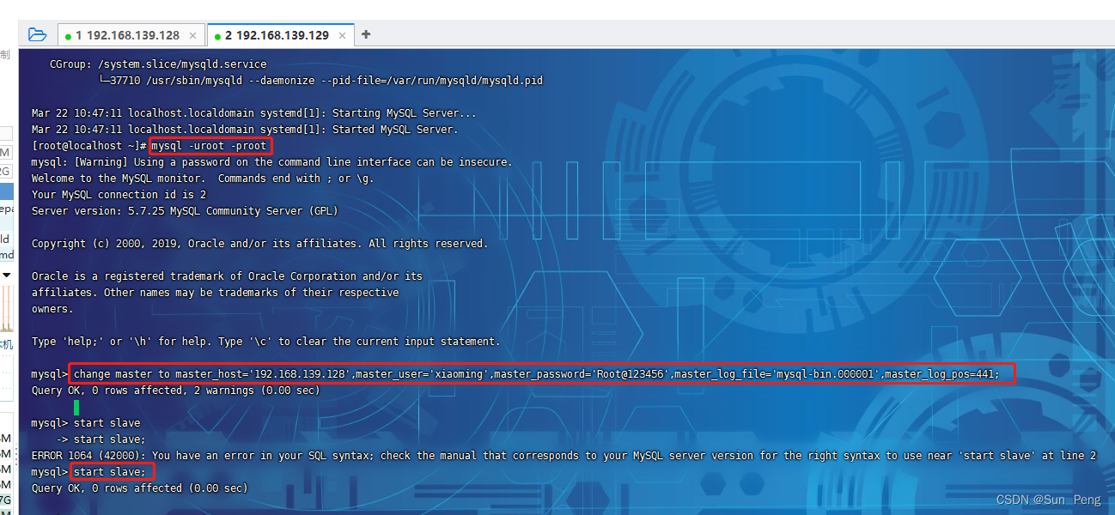Select the "Type 'help;'" hint line
Viewport: 1115px width, 515px height.
(265, 342)
